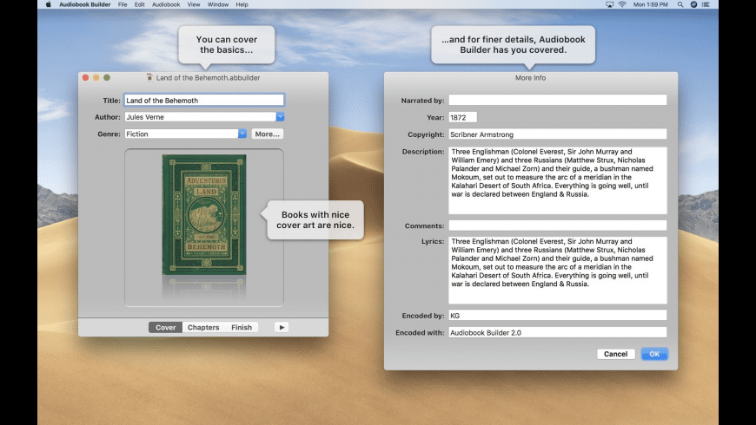The height and width of the screenshot is (425, 756).
Task: Click the menu bar clock Mon 1:59 PM
Action: click(x=650, y=4)
